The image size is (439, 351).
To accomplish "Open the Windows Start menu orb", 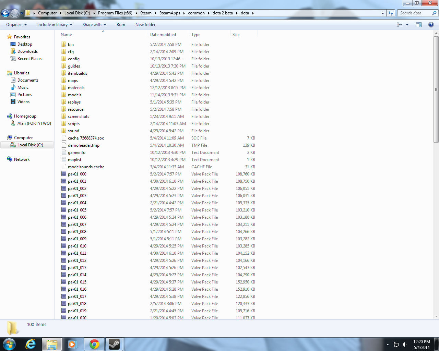I will click(9, 344).
